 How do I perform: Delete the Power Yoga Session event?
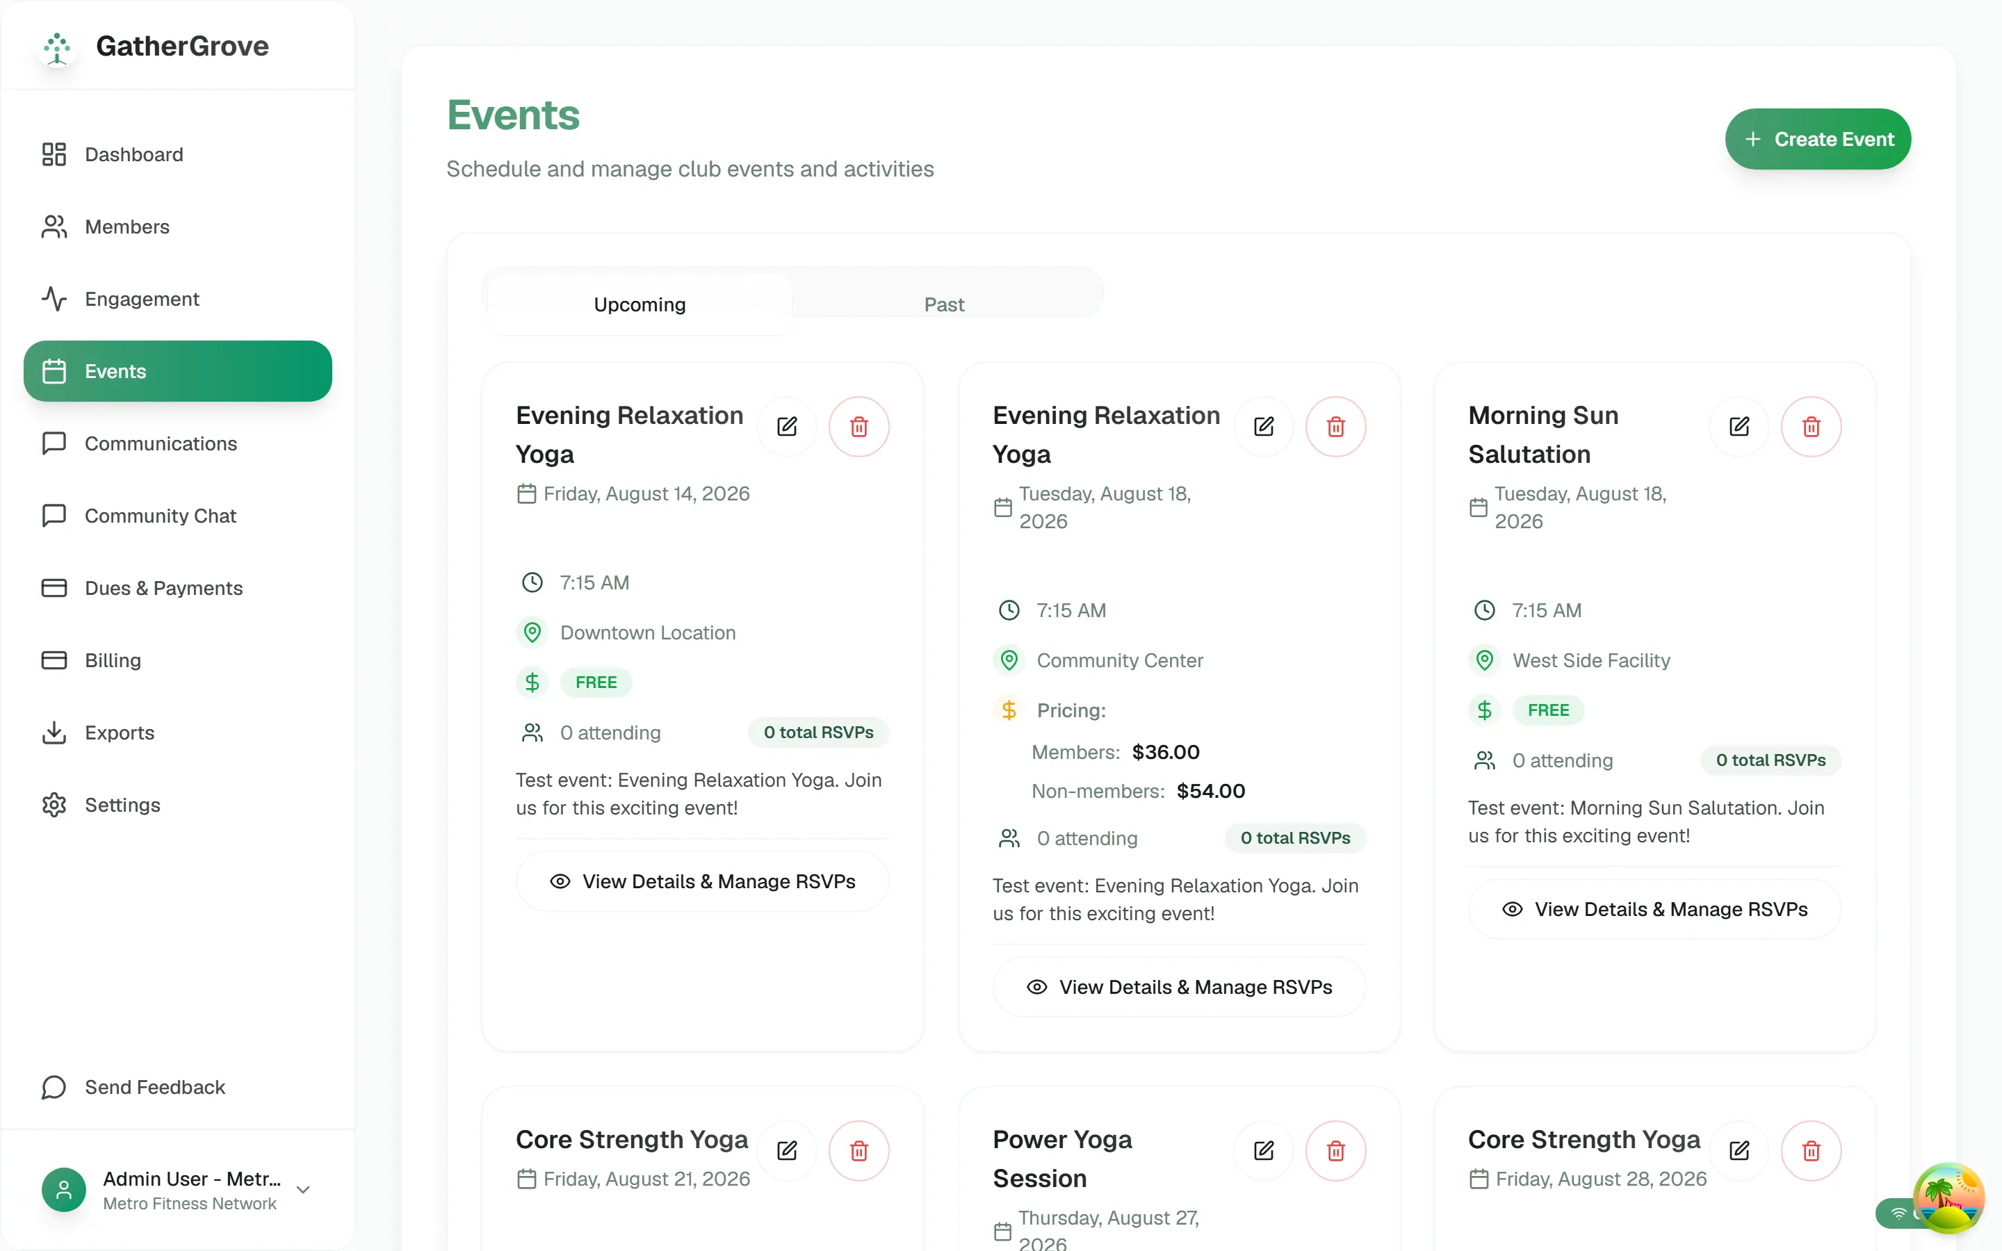pos(1335,1151)
